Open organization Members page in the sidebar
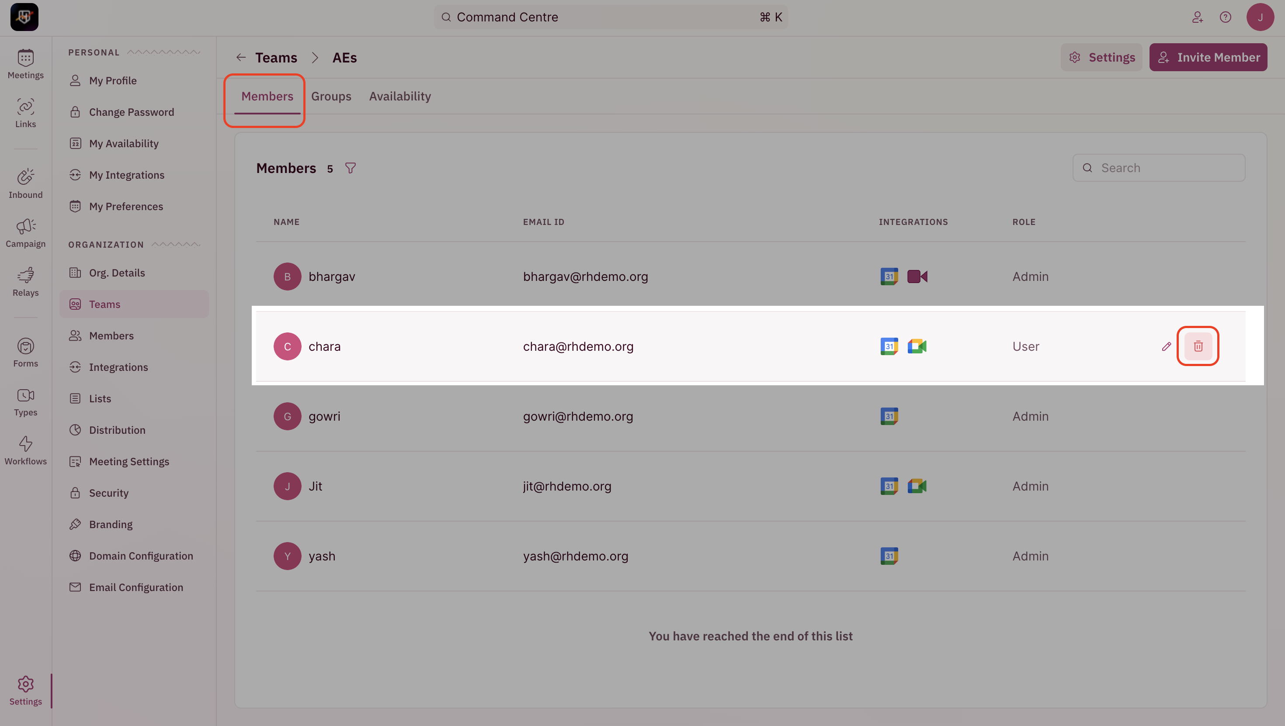 coord(134,335)
